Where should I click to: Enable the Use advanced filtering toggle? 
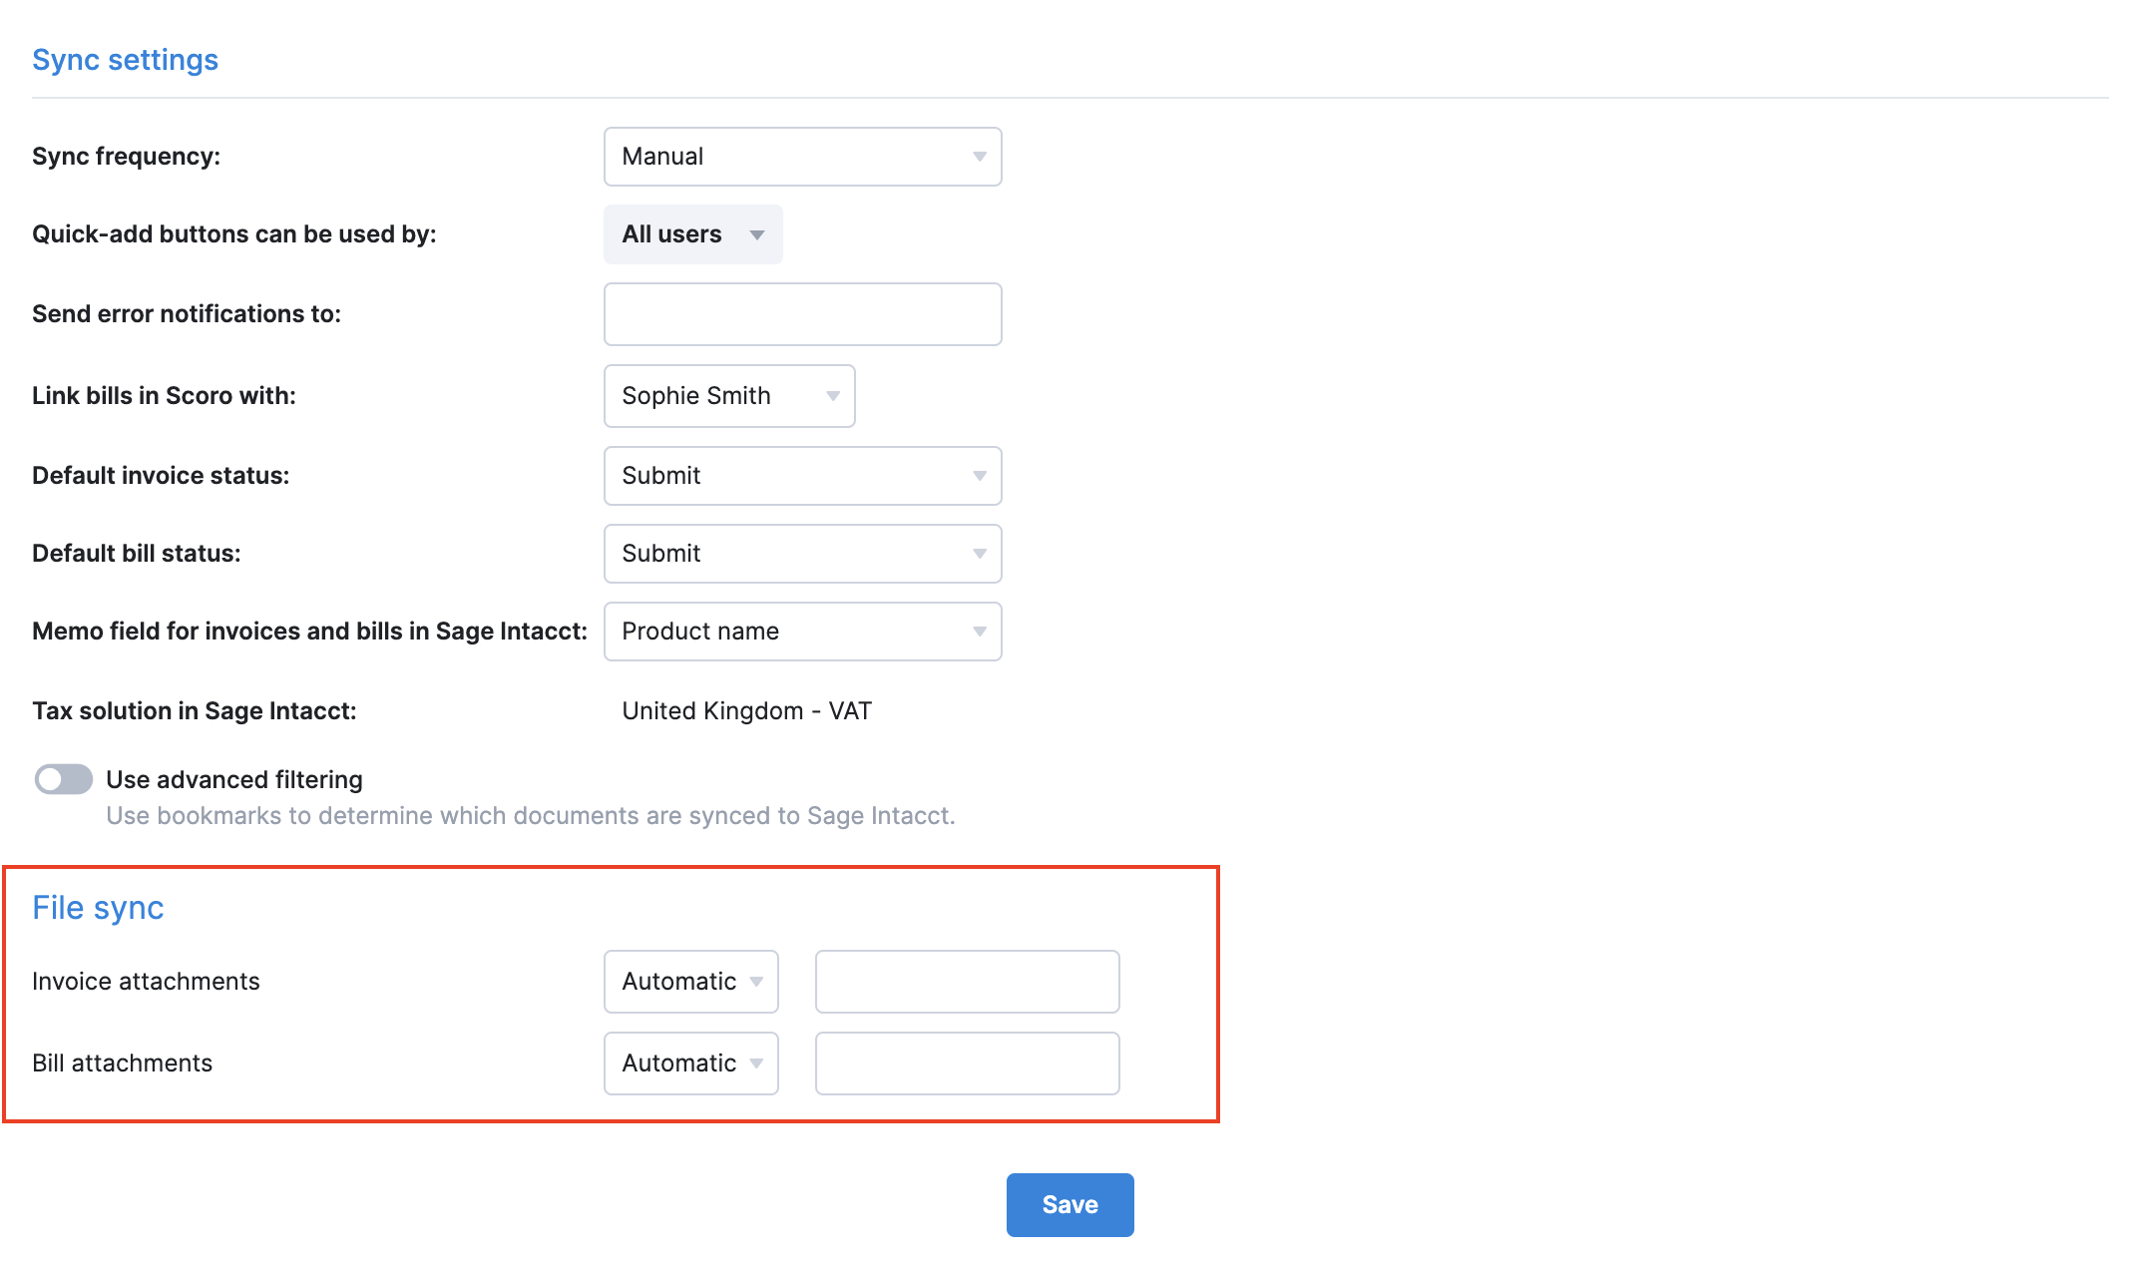pyautogui.click(x=63, y=779)
